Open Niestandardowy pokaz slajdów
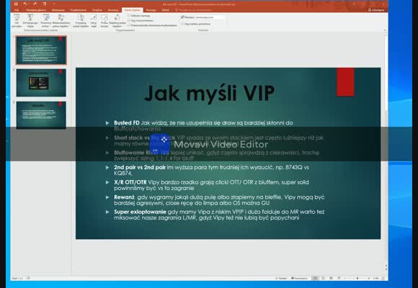 click(x=61, y=21)
